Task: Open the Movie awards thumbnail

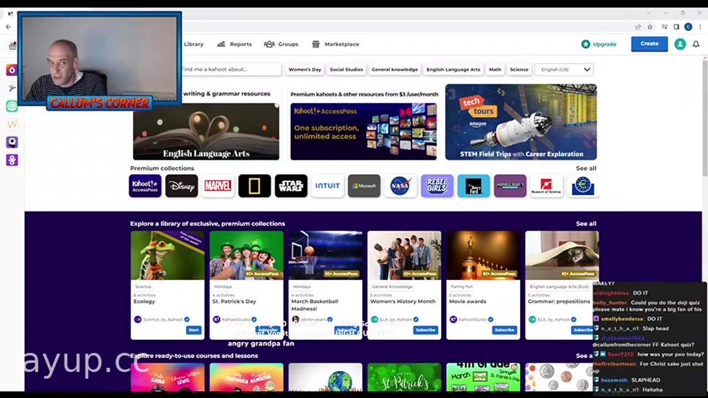Action: pyautogui.click(x=483, y=255)
